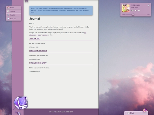Viewport: 154px width, 115px height.
Task: Click the music player seek slider handle
Action: click(133, 14)
